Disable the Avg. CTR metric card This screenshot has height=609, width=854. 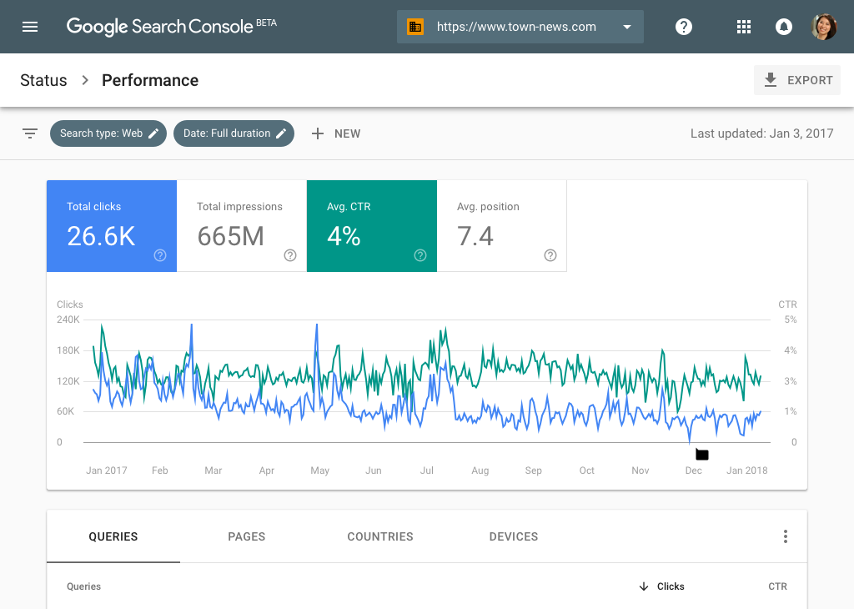(372, 225)
